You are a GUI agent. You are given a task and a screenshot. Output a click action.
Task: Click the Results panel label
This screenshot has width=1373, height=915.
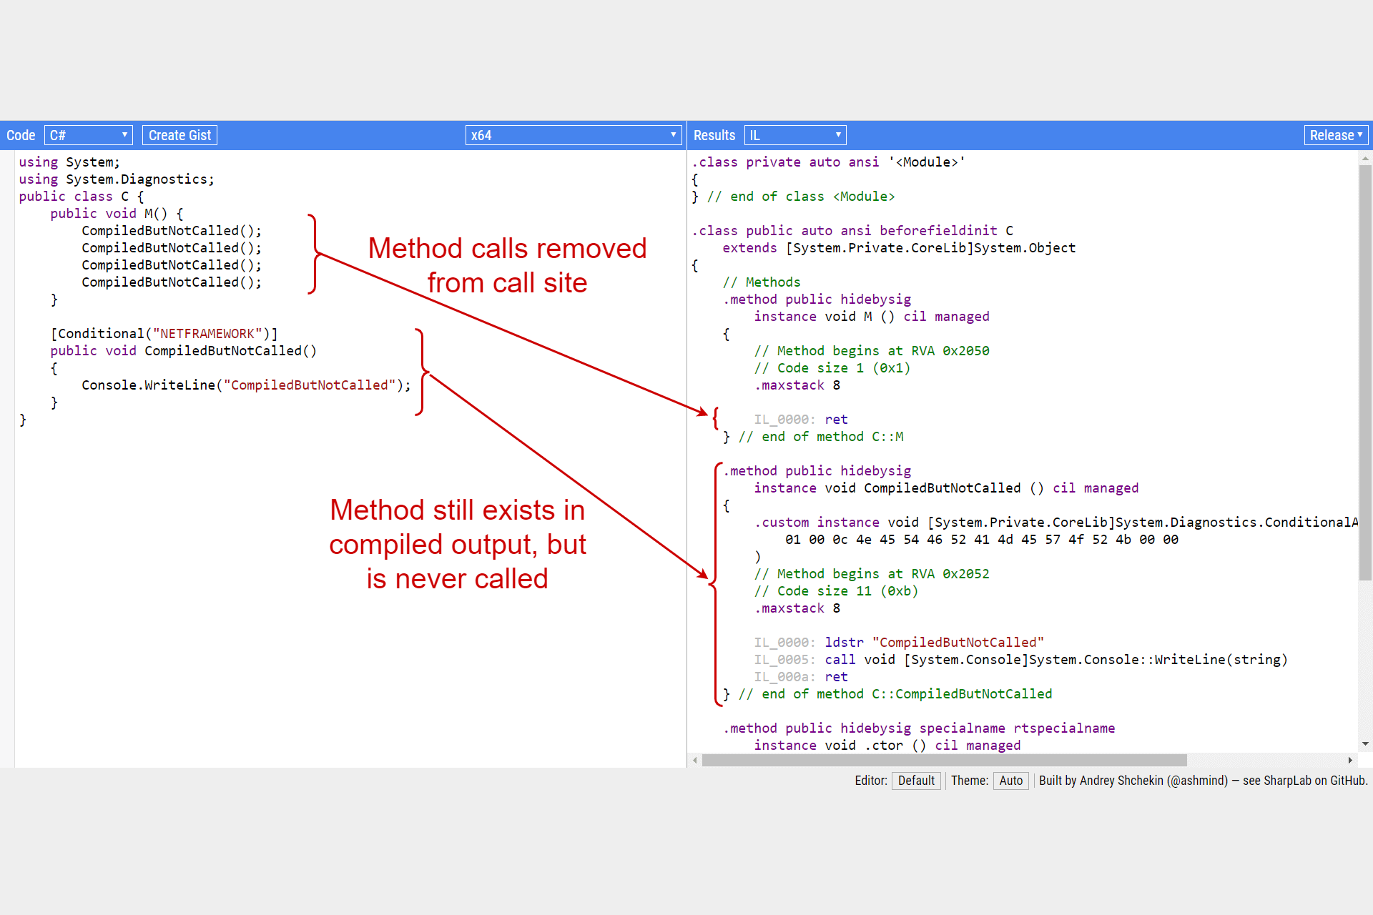point(714,135)
